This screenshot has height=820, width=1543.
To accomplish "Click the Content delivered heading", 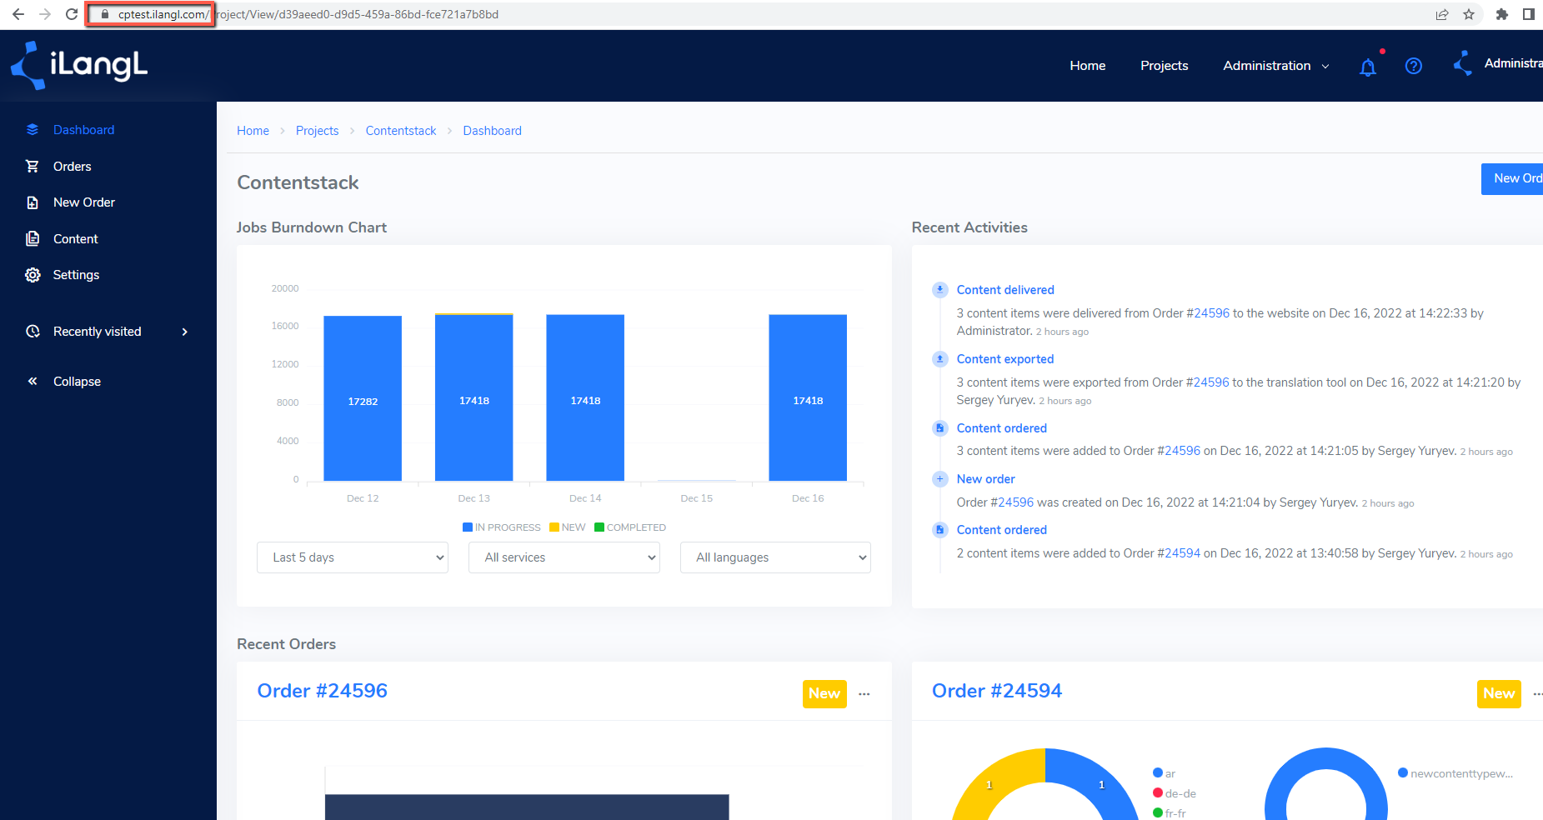I will (1005, 290).
